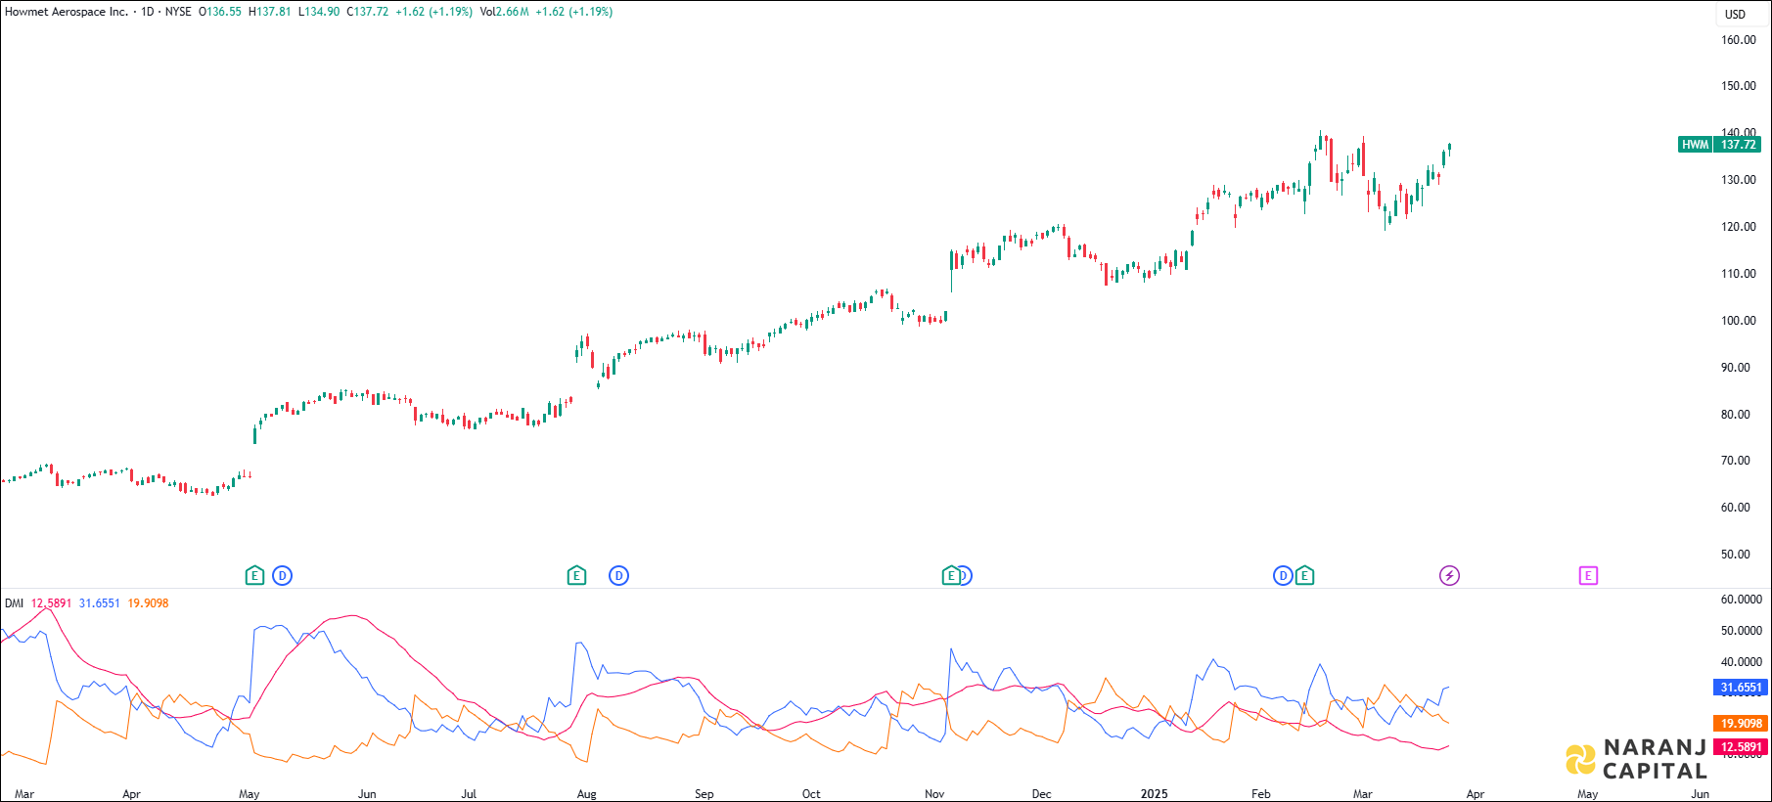Open the dividend marker right of the first May label
Viewport: 1772px width, 802px height.
click(x=282, y=575)
